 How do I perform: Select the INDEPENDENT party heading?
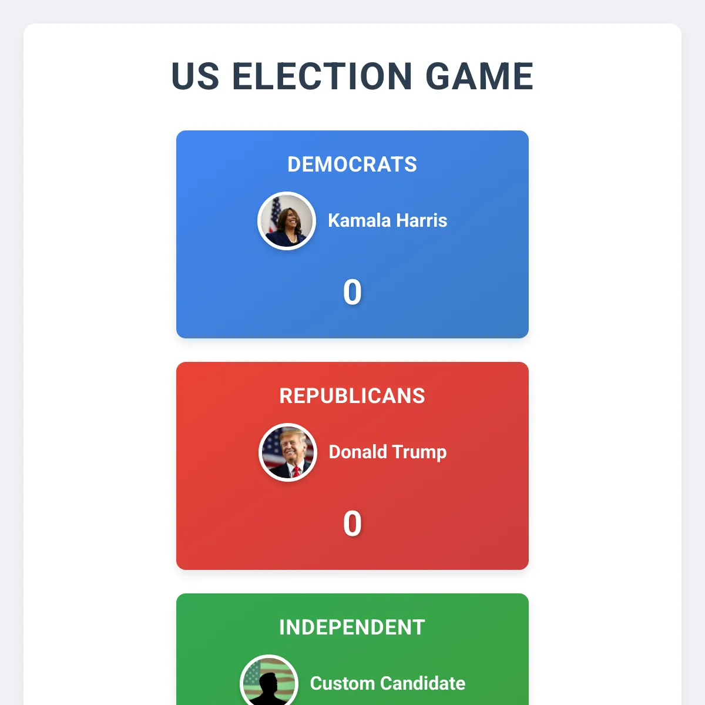tap(352, 627)
